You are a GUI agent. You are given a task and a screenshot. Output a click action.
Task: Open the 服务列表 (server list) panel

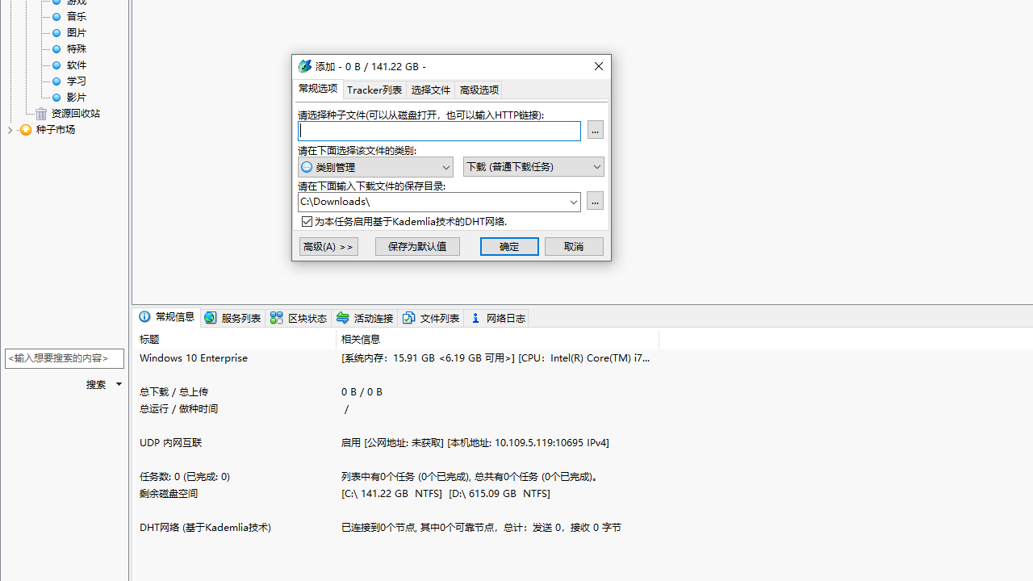232,317
